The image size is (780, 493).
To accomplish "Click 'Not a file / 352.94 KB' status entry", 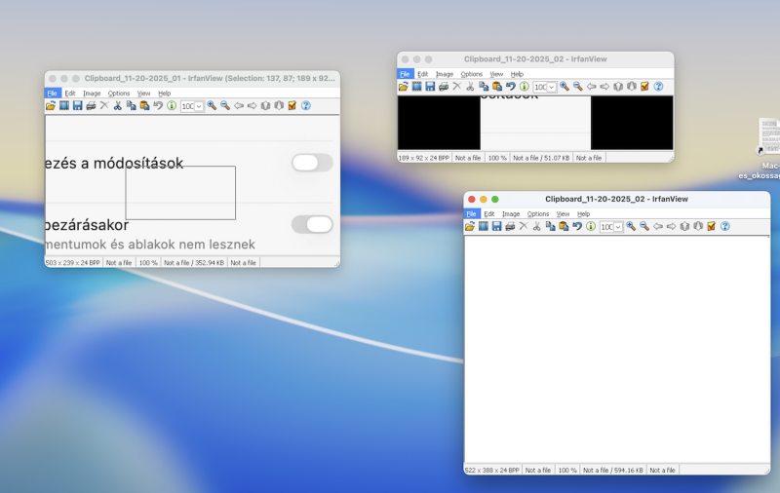I will tap(194, 262).
